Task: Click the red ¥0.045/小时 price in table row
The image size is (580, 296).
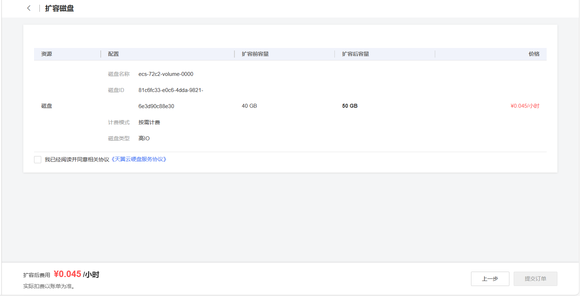Action: (x=525, y=106)
